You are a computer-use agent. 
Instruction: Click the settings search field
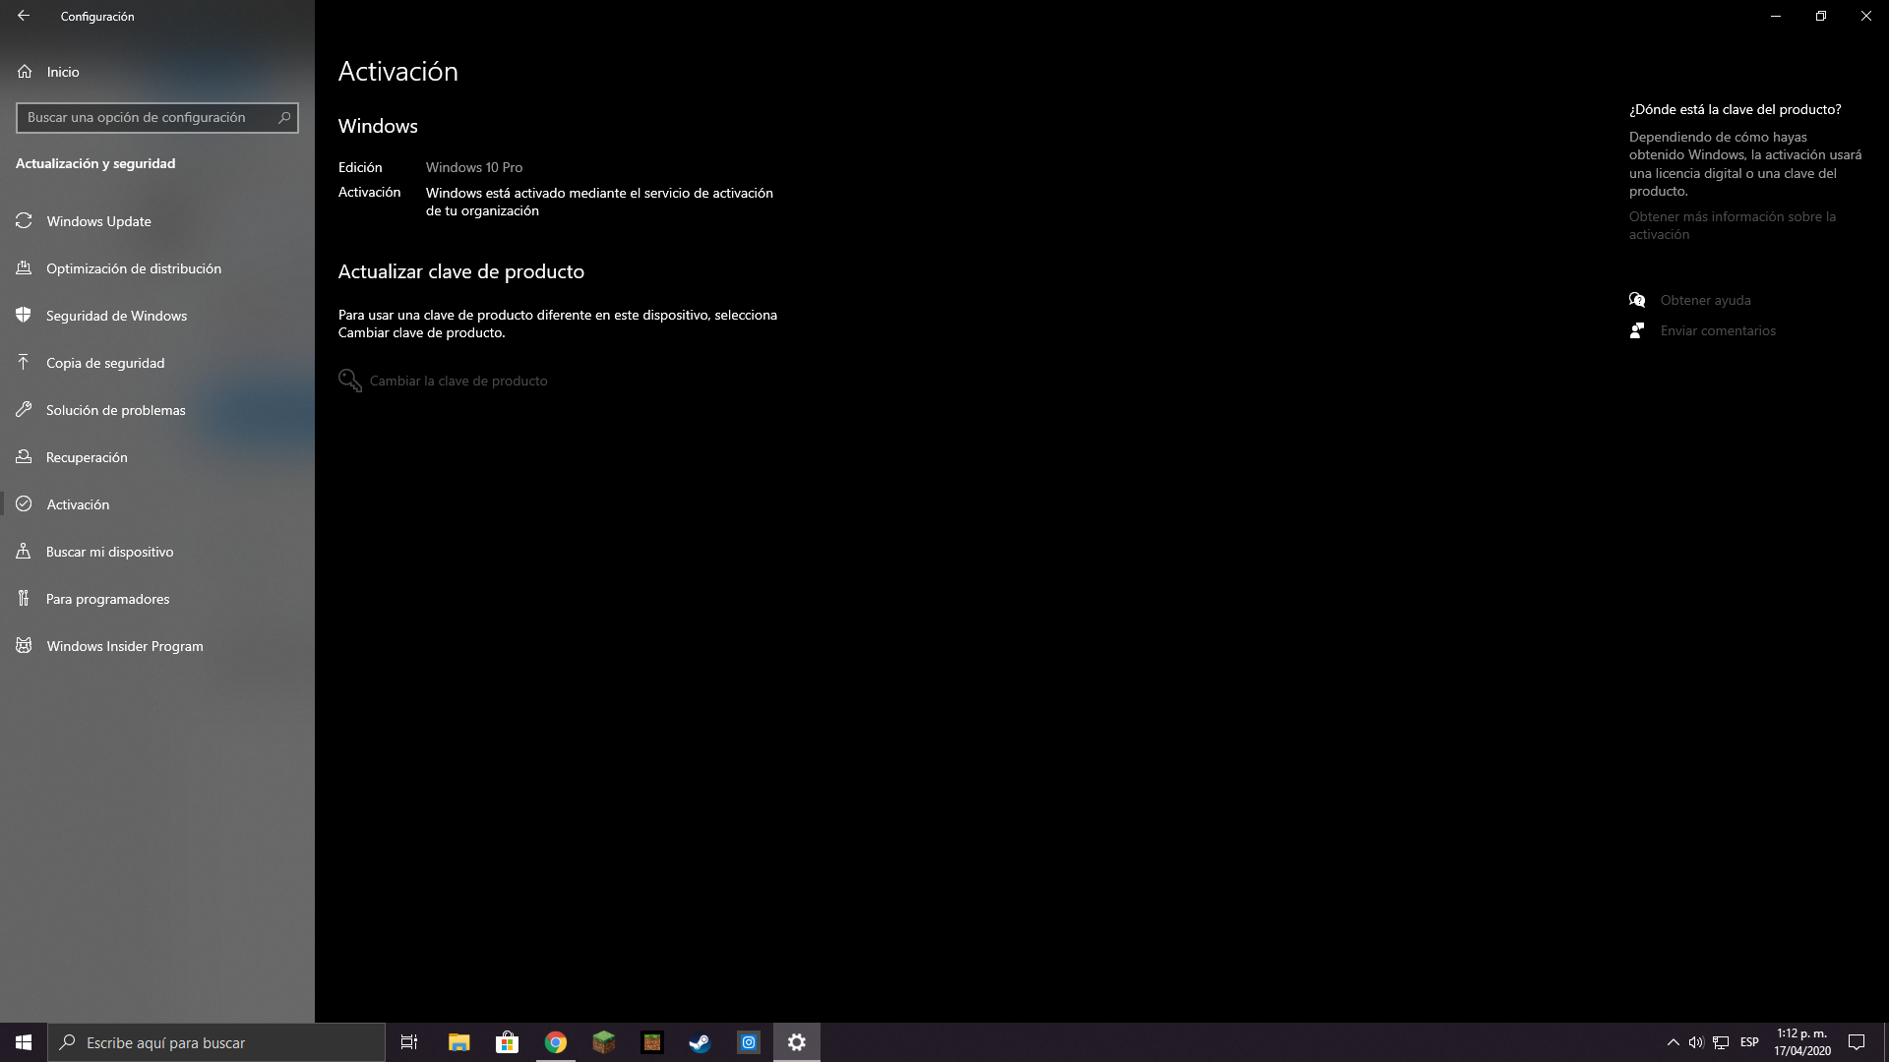click(148, 117)
